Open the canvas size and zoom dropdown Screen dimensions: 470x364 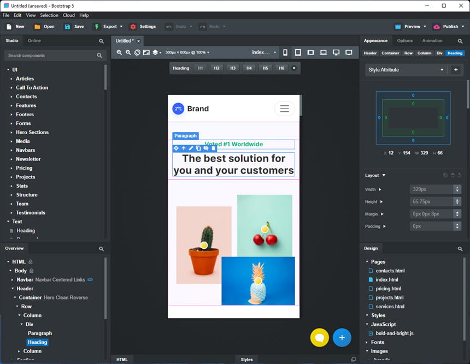tap(187, 52)
